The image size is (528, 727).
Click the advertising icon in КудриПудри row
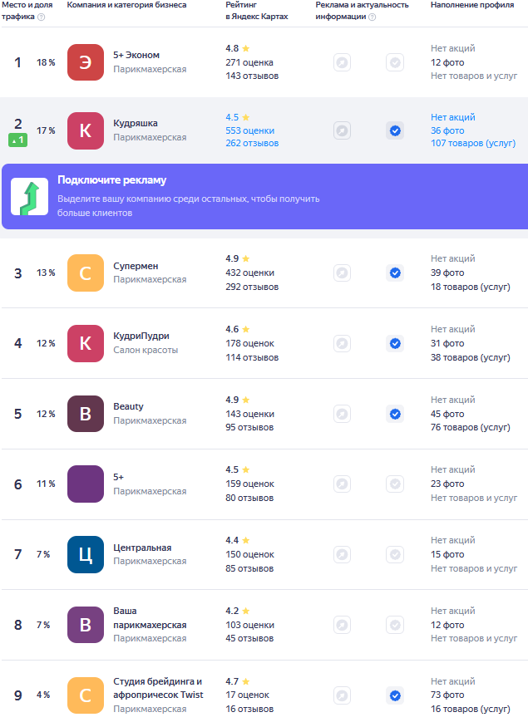coord(342,344)
